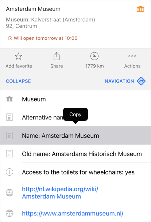Select the Name: Amsterdam Museum row
Image resolution: width=151 pixels, height=222 pixels.
pos(75,135)
